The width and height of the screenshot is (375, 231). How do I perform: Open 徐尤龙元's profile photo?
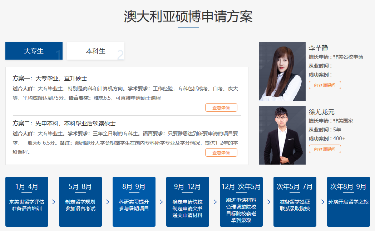[x=282, y=135]
